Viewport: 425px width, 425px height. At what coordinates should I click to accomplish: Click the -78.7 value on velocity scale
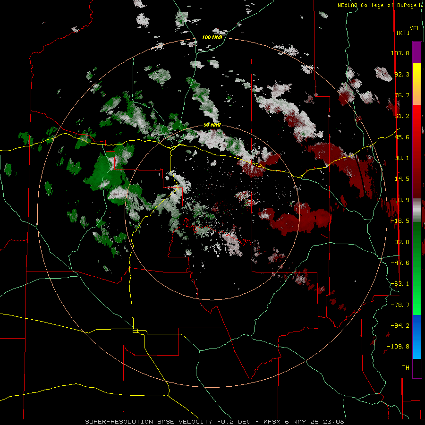(400, 305)
